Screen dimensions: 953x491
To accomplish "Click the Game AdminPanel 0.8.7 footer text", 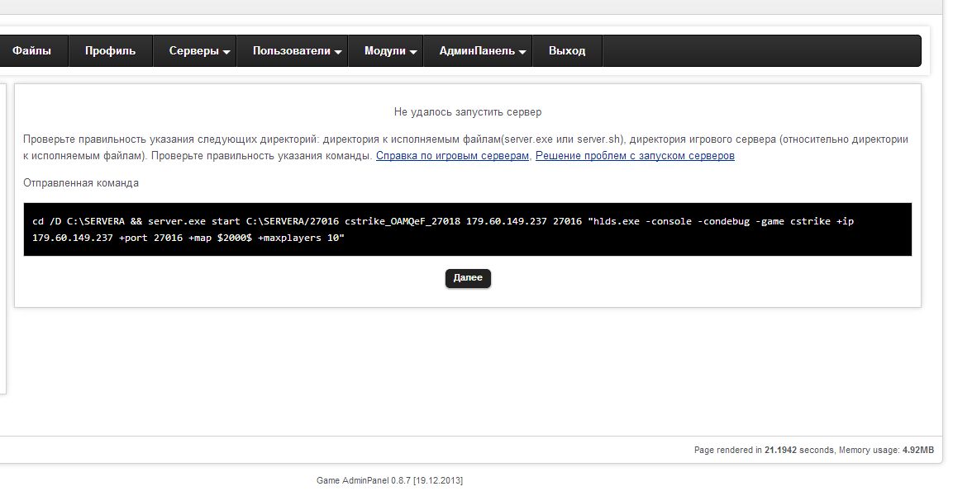I will tap(395, 480).
